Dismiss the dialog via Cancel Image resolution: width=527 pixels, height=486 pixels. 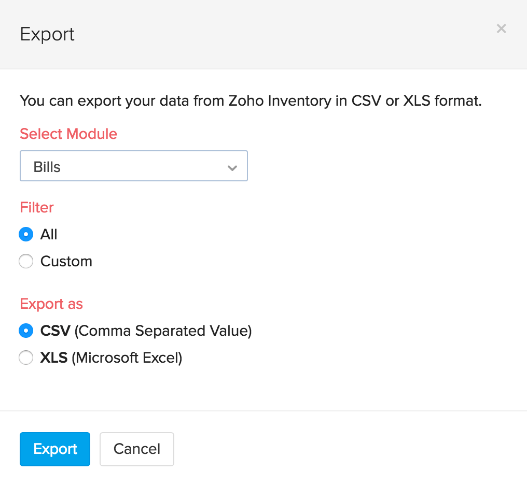point(136,449)
